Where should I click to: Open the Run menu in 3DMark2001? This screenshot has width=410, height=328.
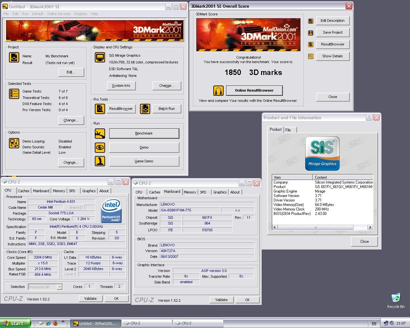point(25,14)
